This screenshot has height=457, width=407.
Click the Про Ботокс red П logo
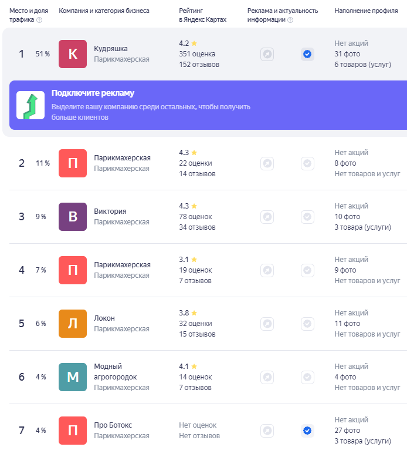73,430
